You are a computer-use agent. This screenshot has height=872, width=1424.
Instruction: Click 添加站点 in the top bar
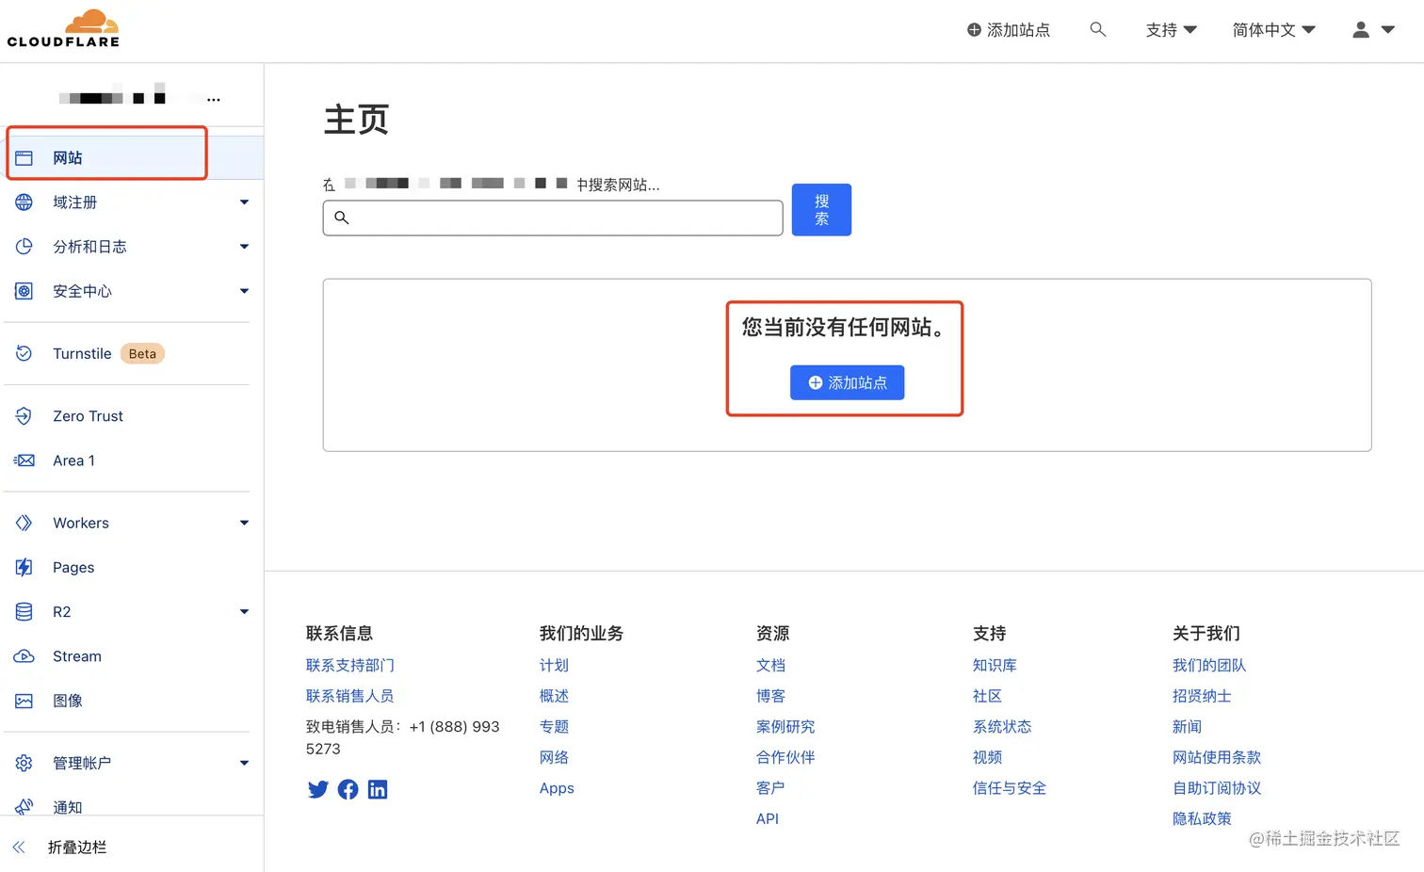(1009, 30)
